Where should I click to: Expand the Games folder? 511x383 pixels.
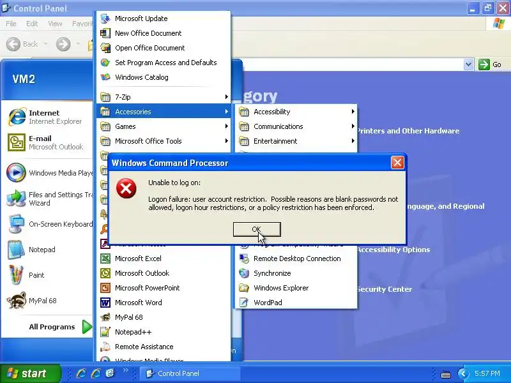(x=164, y=126)
